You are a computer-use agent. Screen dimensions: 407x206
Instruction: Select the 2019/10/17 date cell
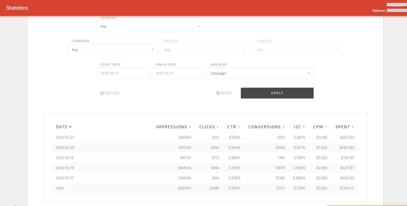(x=65, y=178)
